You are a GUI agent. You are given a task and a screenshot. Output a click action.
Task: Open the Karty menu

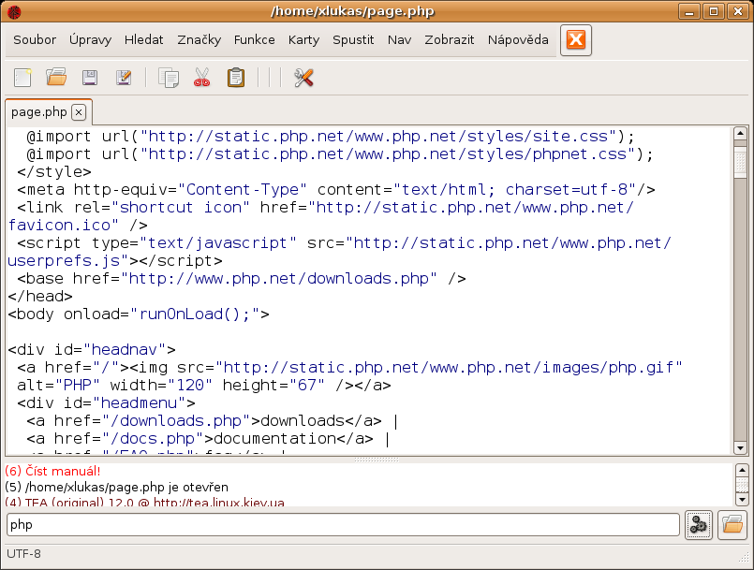(x=303, y=40)
